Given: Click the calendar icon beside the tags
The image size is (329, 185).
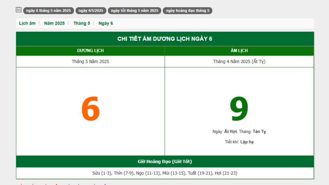Looking at the screenshot, I should 18,10.
